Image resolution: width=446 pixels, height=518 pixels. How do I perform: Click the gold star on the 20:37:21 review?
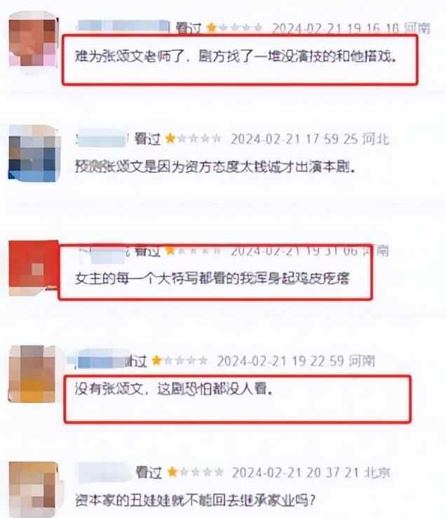click(173, 472)
